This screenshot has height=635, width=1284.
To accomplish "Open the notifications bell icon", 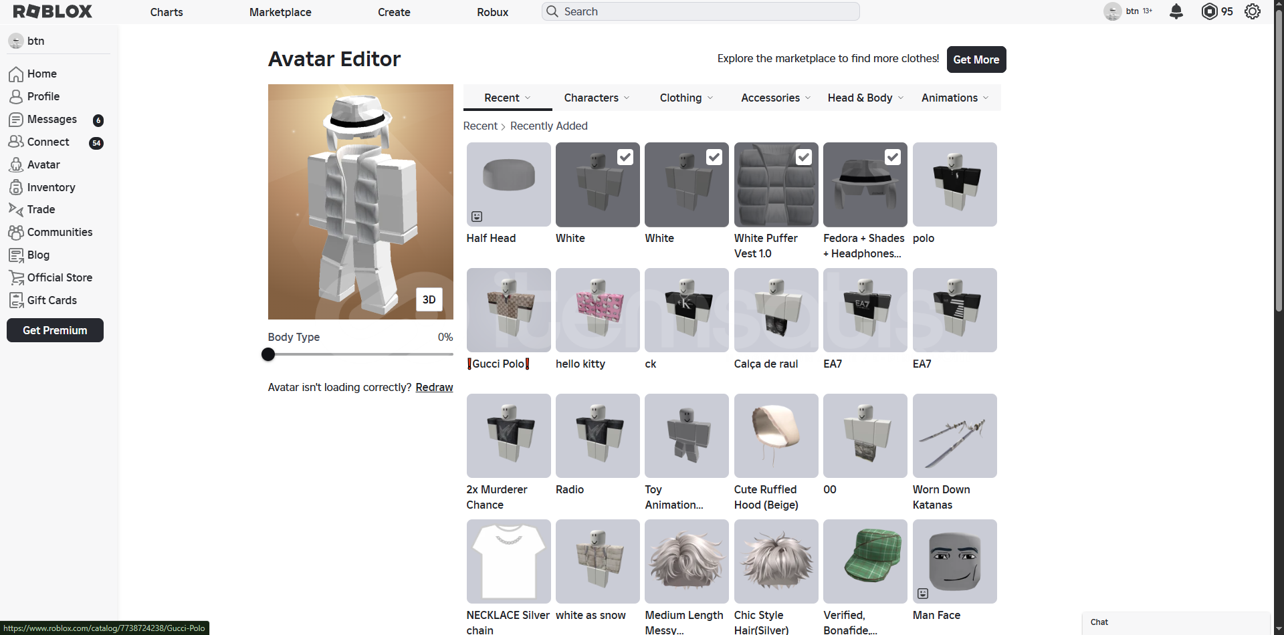I will [x=1176, y=11].
